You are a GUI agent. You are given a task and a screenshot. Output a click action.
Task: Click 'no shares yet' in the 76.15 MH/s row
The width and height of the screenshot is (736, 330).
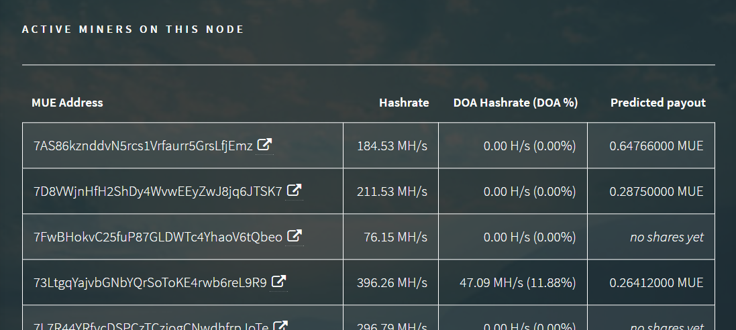click(666, 237)
